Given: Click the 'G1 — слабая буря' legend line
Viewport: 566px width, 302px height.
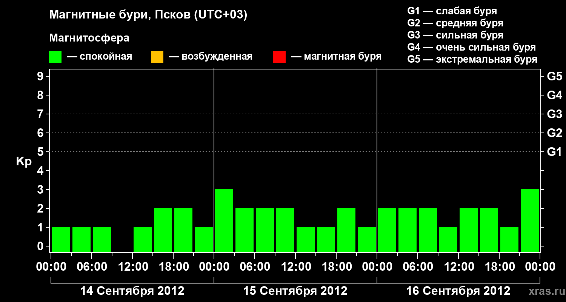Looking at the screenshot, I should pyautogui.click(x=452, y=11).
